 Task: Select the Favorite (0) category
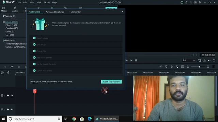click(x=9, y=16)
